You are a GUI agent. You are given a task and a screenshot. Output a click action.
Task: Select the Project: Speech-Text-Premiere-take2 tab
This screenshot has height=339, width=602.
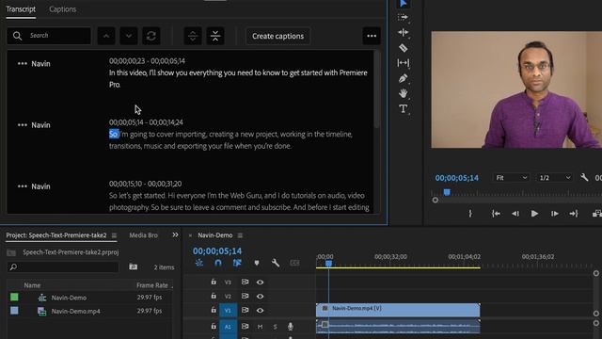pos(56,235)
